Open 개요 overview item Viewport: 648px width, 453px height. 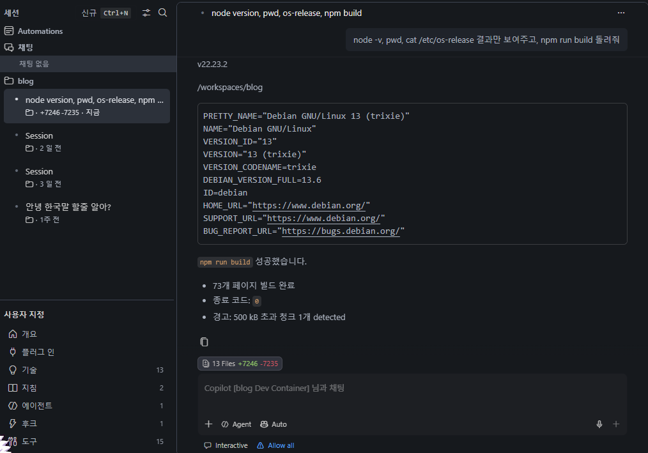tap(87, 334)
